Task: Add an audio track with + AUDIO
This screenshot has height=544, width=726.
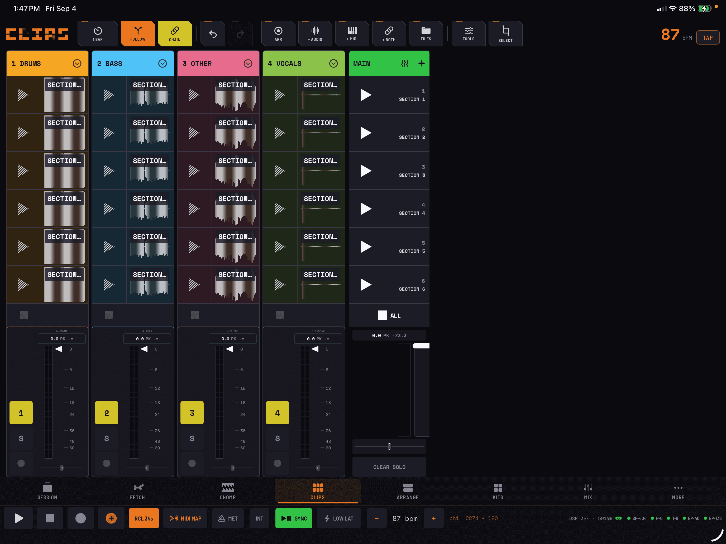Action: point(315,34)
